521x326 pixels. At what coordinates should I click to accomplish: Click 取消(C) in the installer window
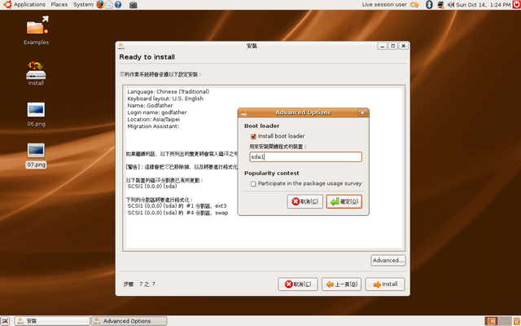point(298,284)
